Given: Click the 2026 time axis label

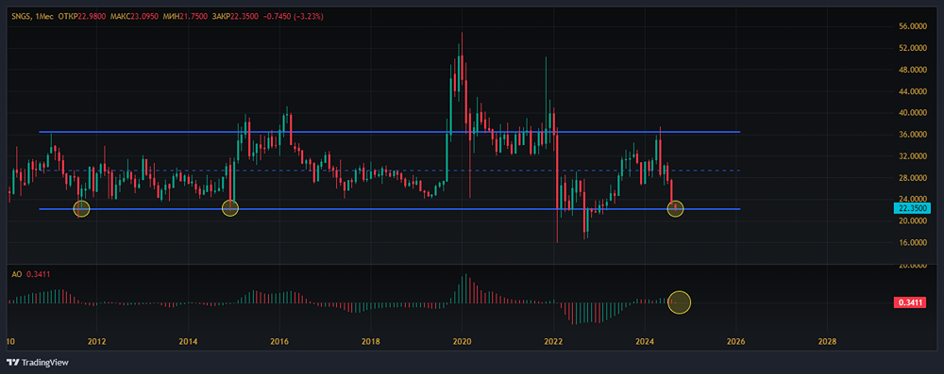Looking at the screenshot, I should click(735, 342).
